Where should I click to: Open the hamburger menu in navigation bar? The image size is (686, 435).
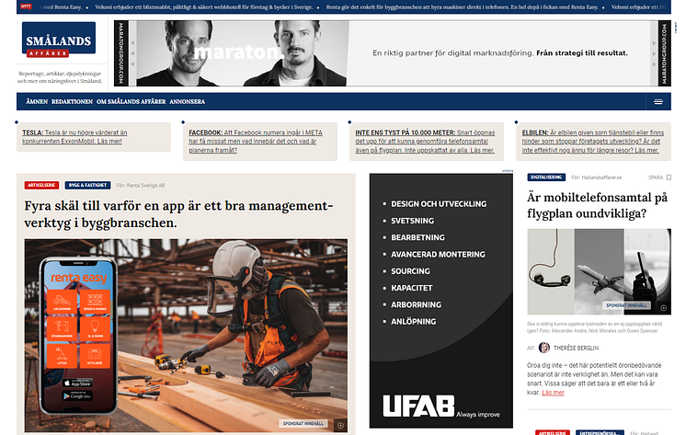click(x=657, y=102)
